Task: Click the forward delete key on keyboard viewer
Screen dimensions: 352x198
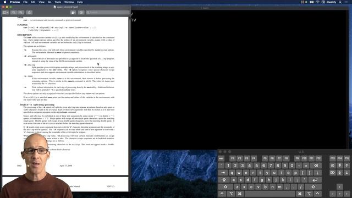Action: tap(332, 173)
